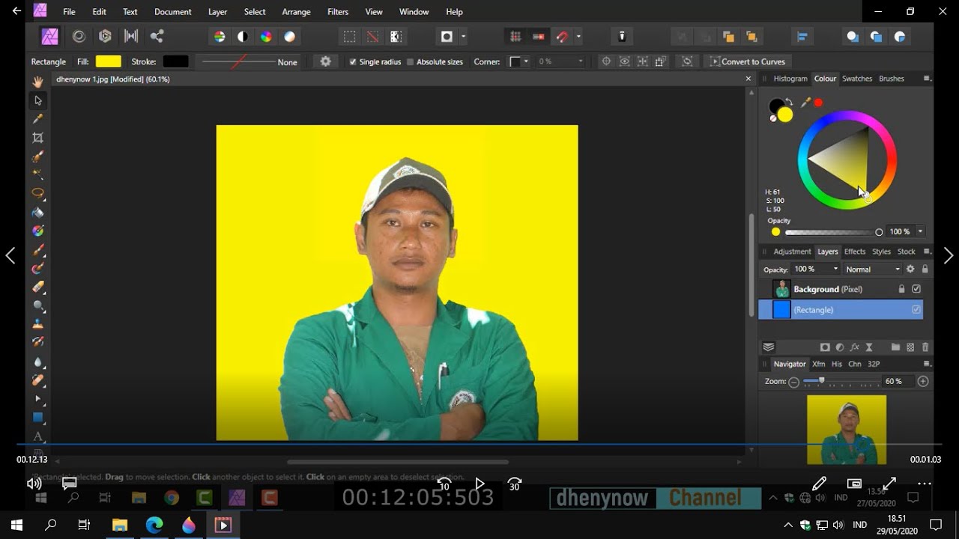
Task: Select the Crop tool
Action: 37,138
